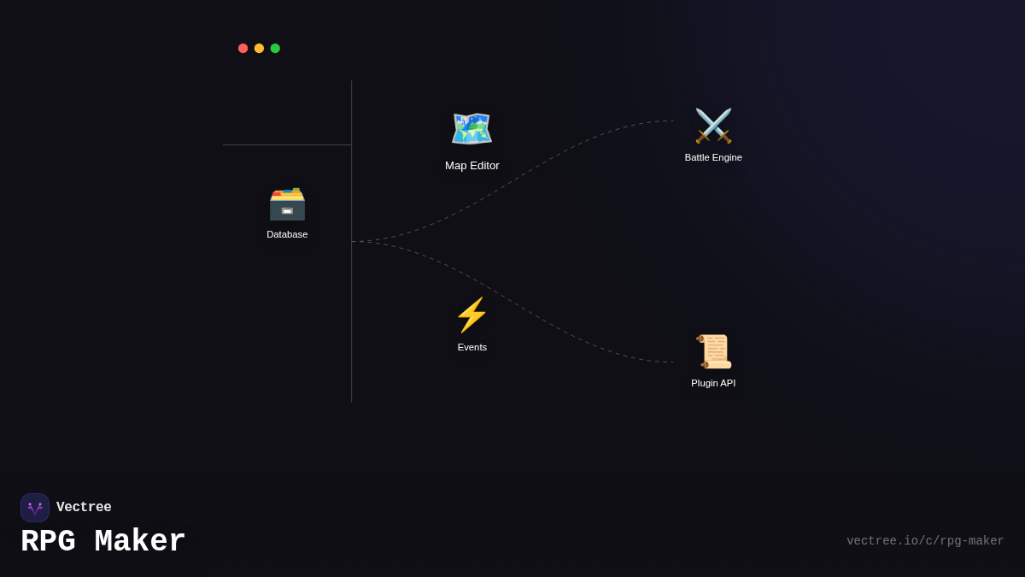Click dashed connector leading to Plugin API
This screenshot has width=1025, height=577.
[x=547, y=323]
